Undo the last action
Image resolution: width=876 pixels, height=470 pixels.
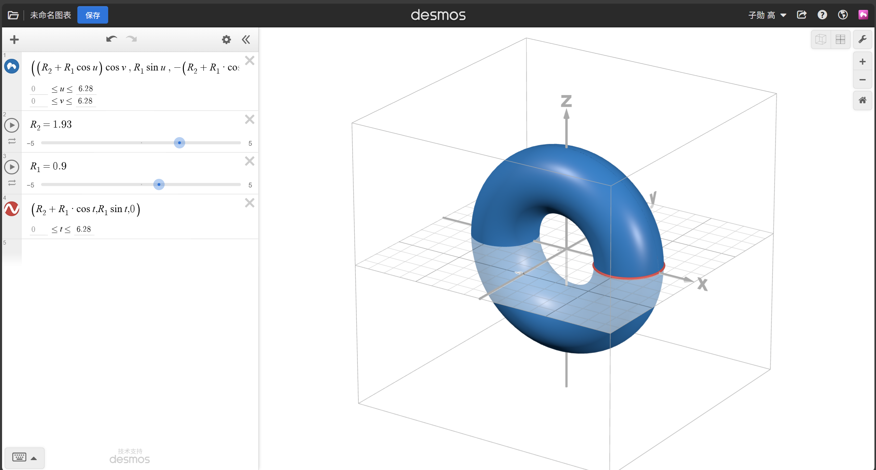pos(112,39)
